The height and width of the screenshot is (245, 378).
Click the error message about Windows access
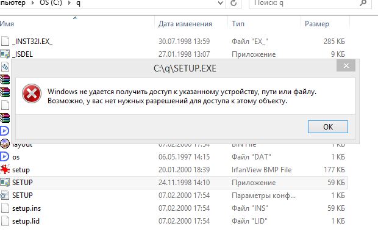coord(182,96)
